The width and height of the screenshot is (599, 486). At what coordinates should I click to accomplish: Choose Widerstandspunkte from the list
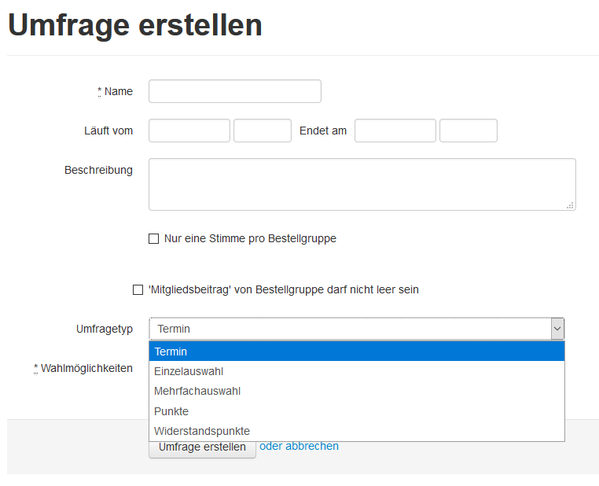coord(356,431)
